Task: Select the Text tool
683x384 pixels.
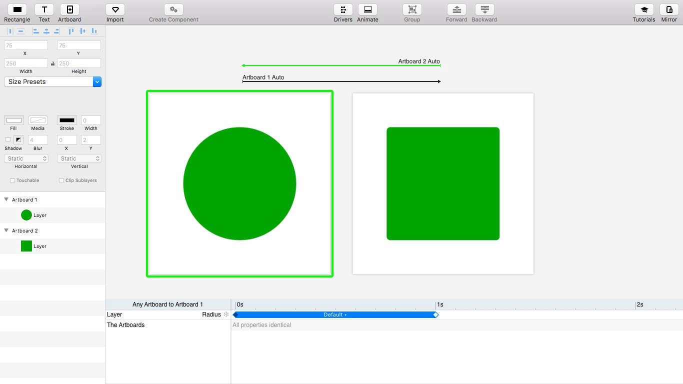Action: (44, 9)
